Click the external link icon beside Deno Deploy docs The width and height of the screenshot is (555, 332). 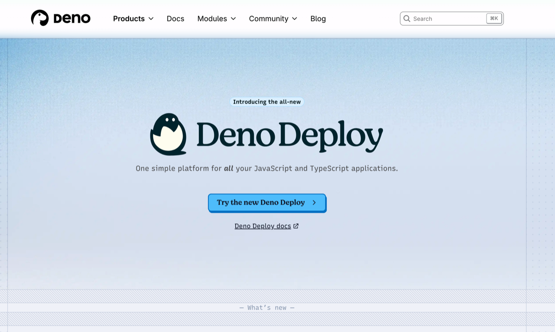coord(296,226)
